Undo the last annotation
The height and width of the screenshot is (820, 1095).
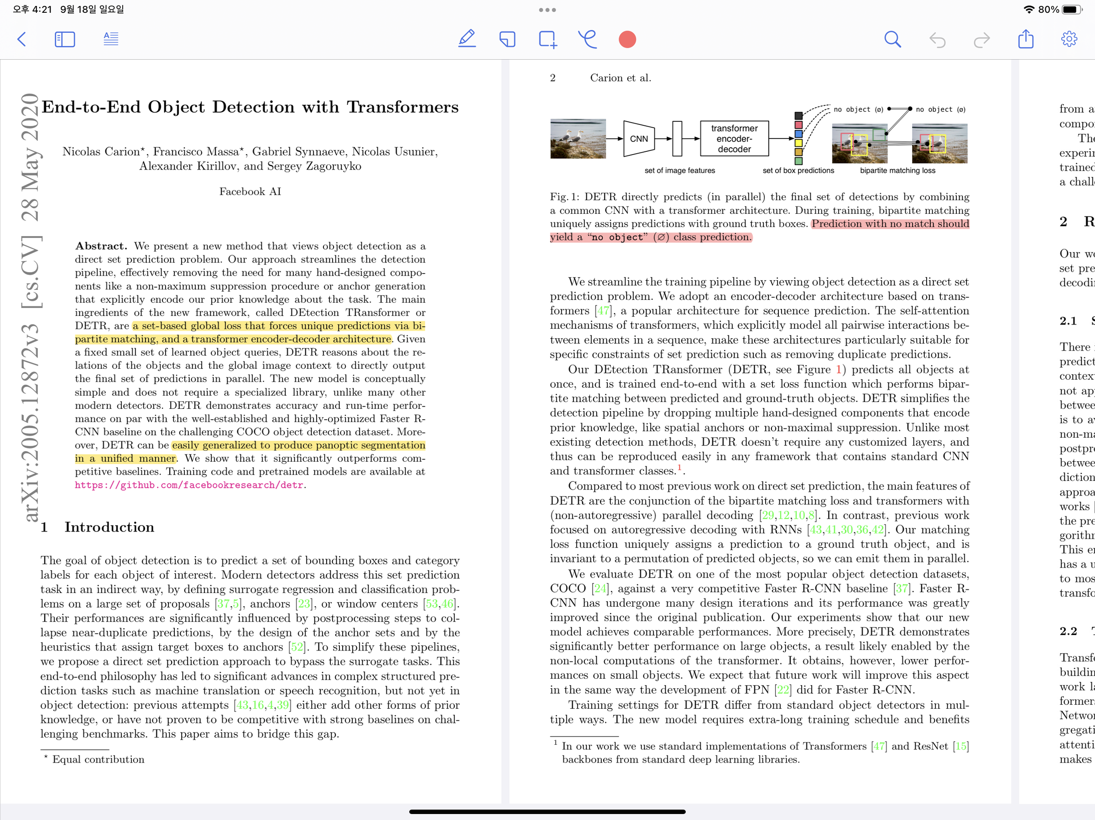938,39
